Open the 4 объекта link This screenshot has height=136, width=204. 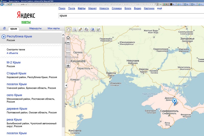click(x=12, y=53)
